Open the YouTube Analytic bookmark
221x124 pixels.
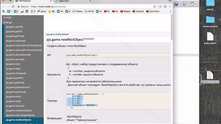tap(138, 11)
